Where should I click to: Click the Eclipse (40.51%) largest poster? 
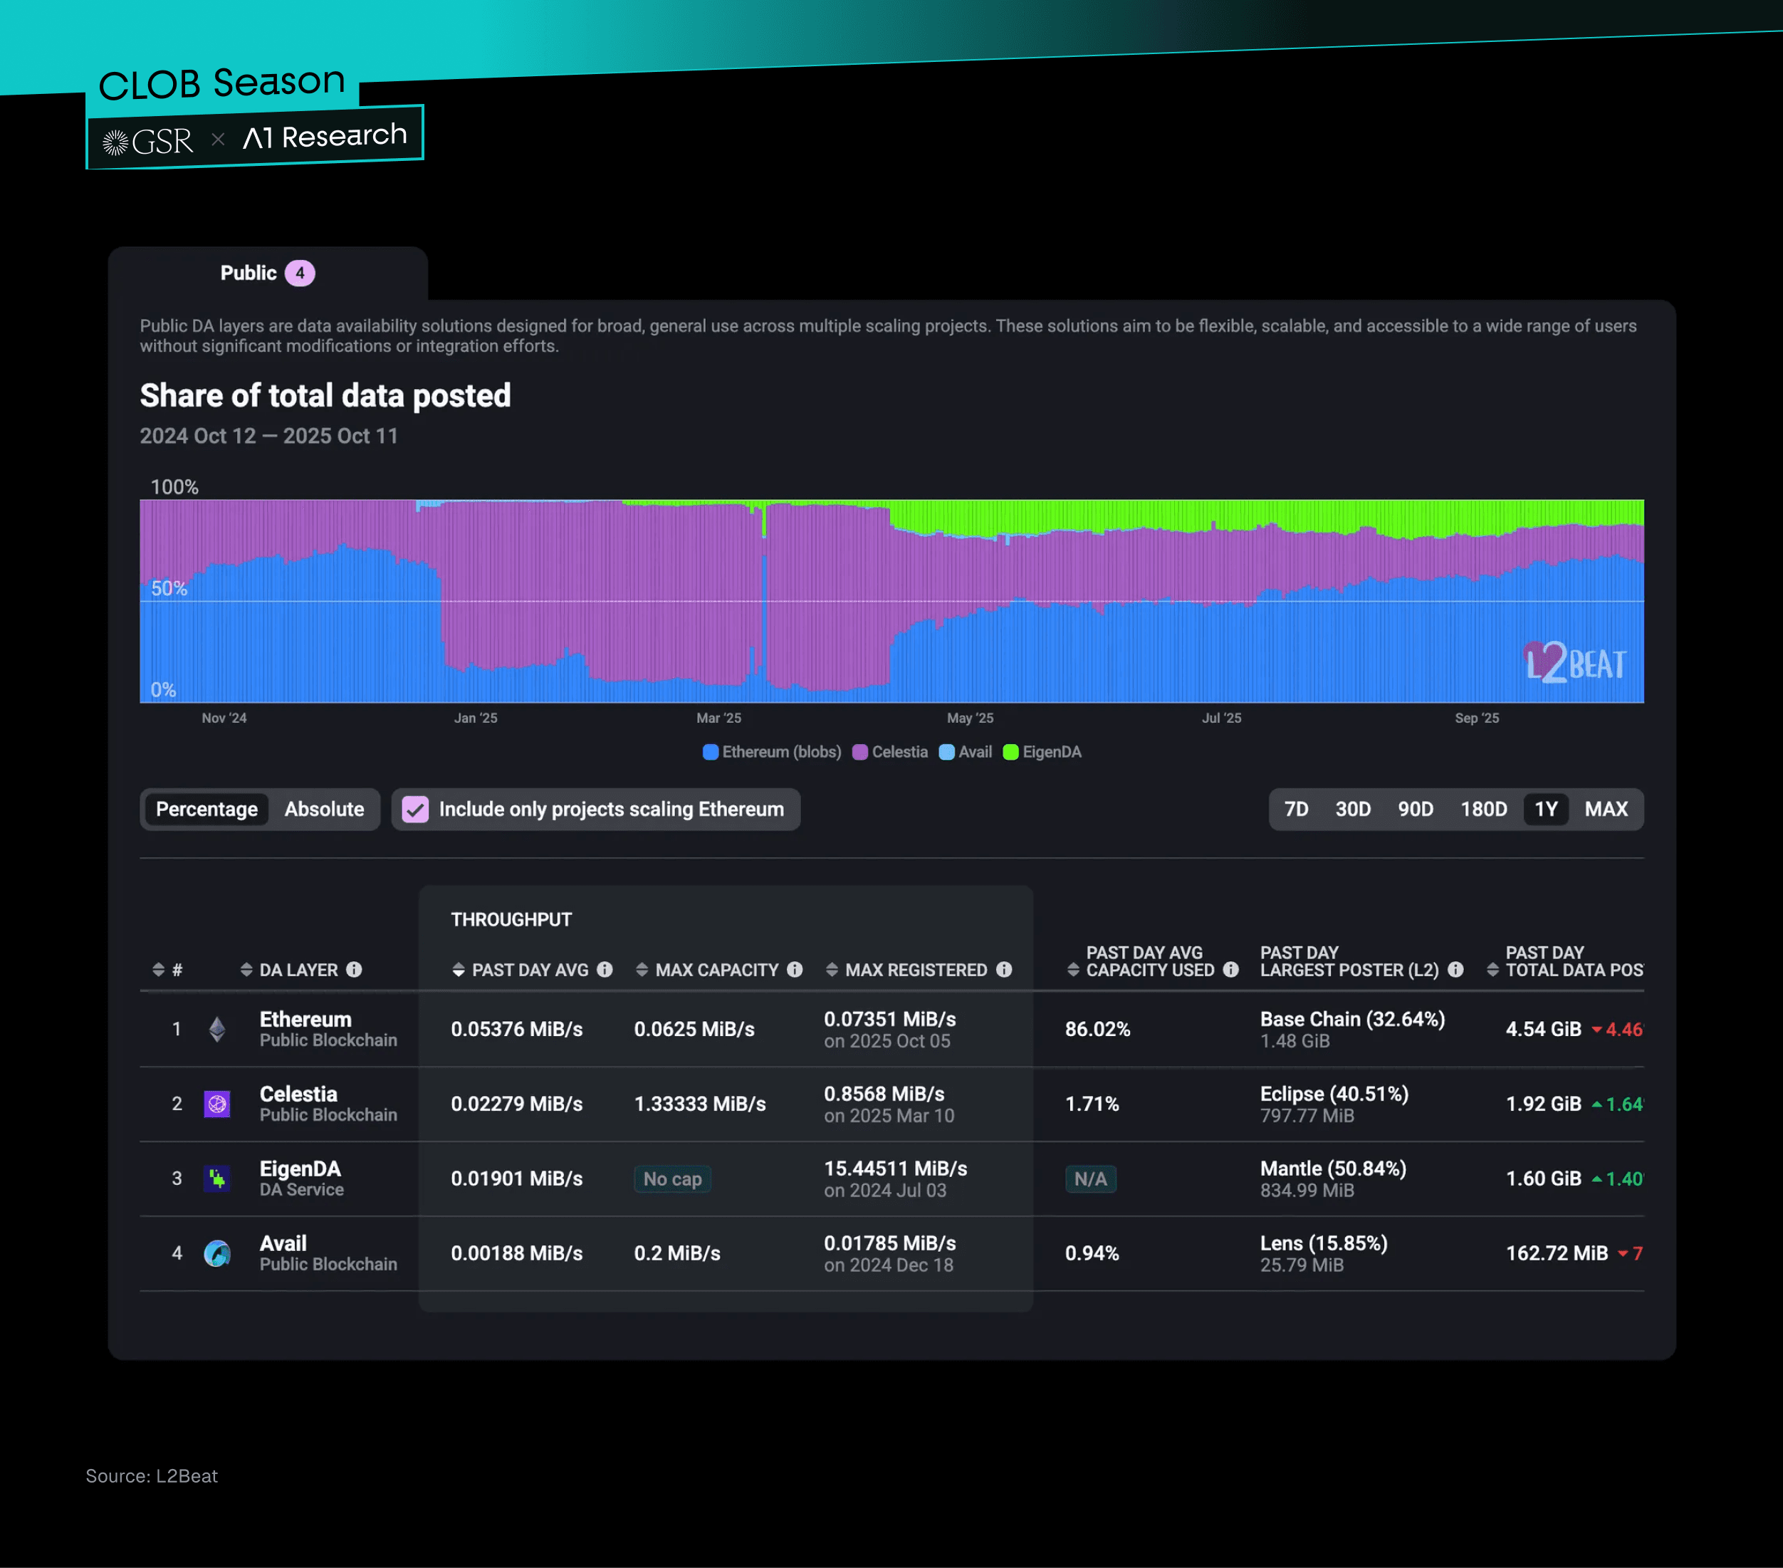(x=1334, y=1094)
